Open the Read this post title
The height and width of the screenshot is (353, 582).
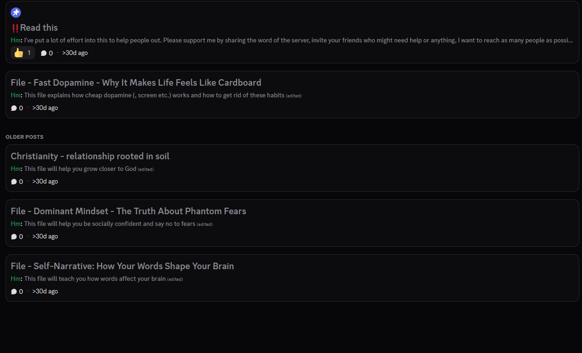tap(39, 28)
